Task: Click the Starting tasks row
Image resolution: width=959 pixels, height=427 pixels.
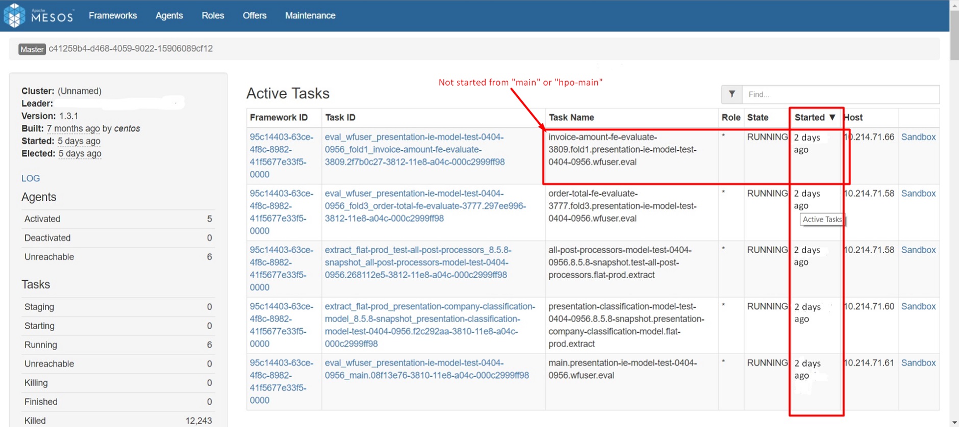Action: point(118,326)
